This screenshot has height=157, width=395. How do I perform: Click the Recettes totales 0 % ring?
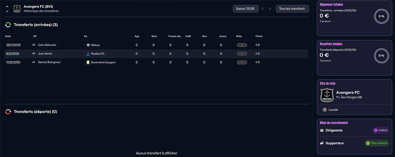(x=382, y=56)
